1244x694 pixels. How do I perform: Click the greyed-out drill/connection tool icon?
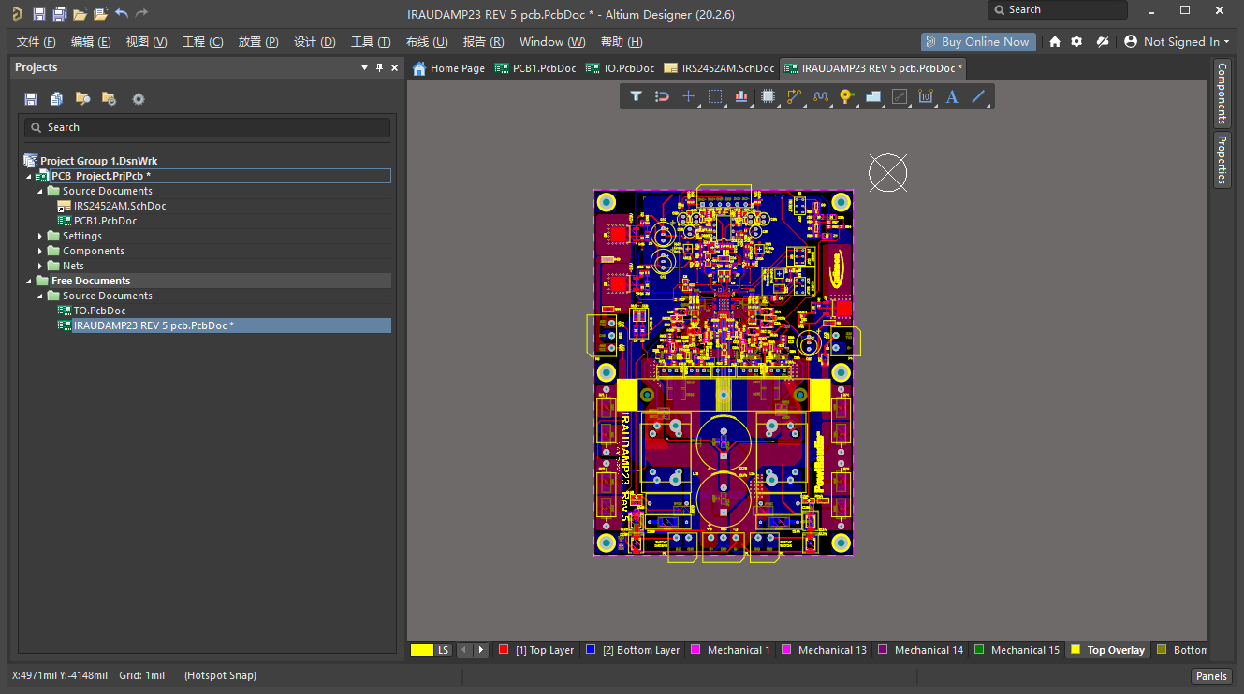(900, 96)
